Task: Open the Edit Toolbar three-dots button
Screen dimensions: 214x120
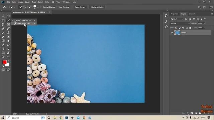Action: [x=8, y=57]
